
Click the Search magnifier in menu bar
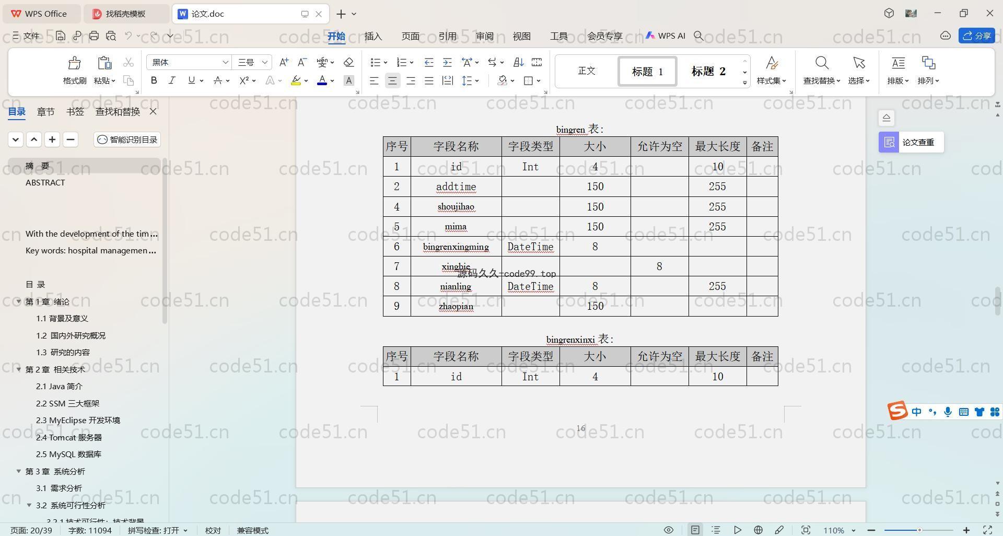pos(698,36)
